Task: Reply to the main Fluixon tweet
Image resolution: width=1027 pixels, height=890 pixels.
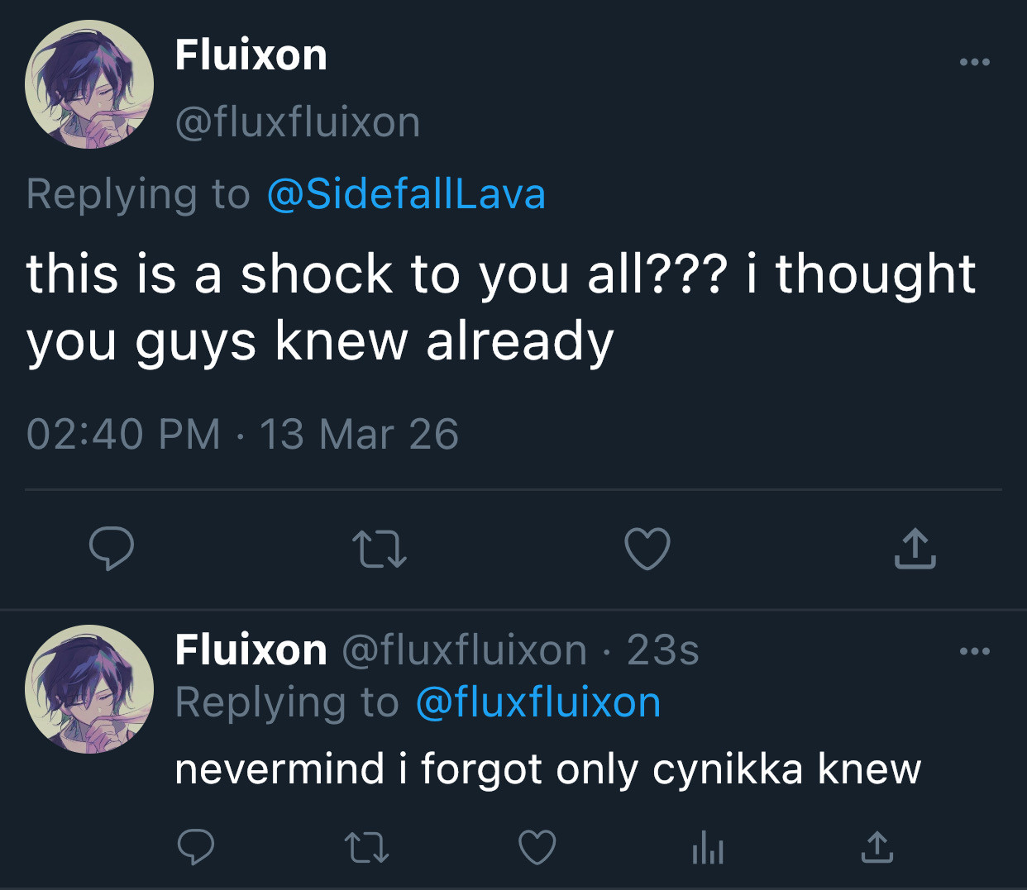Action: [112, 549]
